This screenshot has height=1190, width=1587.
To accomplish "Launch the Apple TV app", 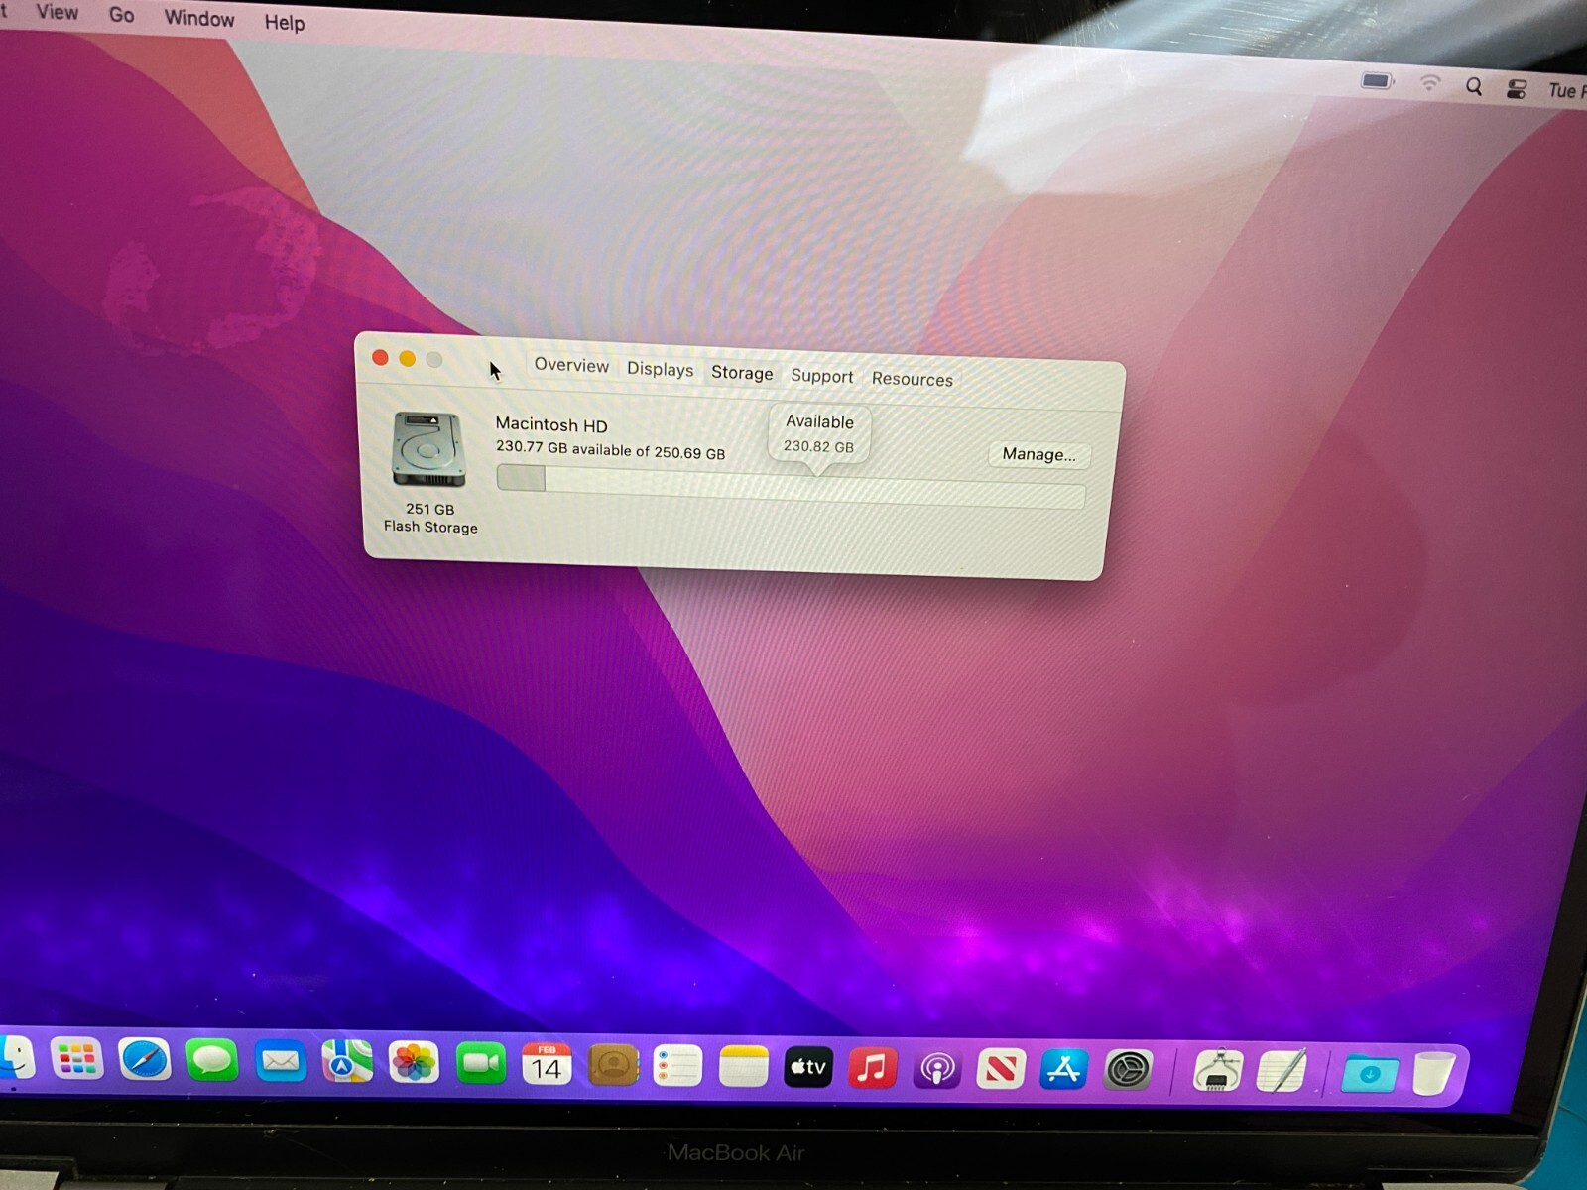I will tap(808, 1067).
